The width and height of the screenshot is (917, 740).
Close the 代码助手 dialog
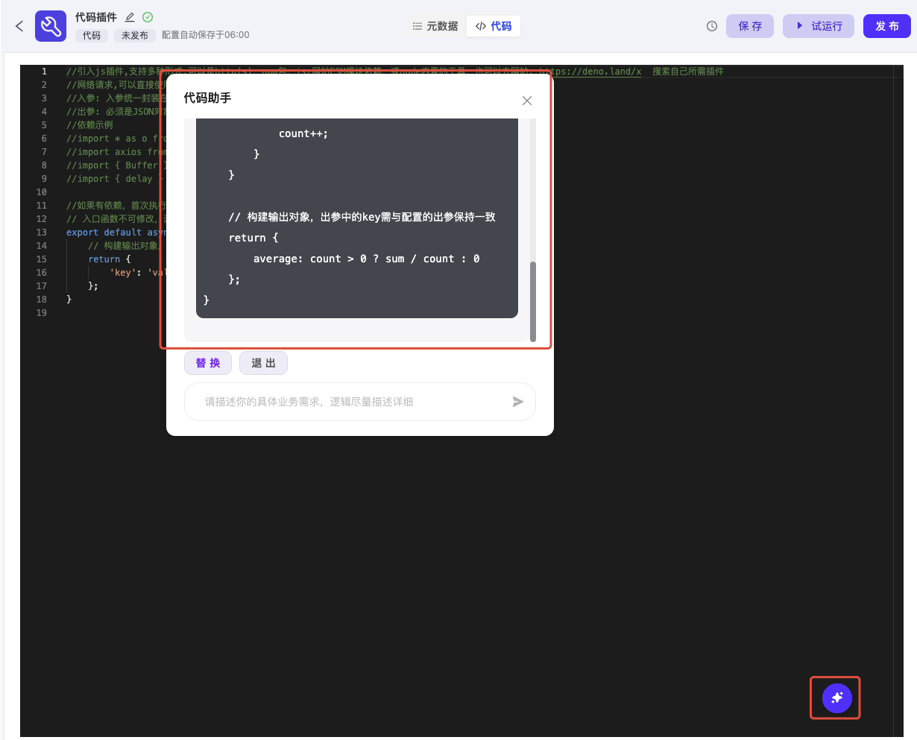point(527,101)
